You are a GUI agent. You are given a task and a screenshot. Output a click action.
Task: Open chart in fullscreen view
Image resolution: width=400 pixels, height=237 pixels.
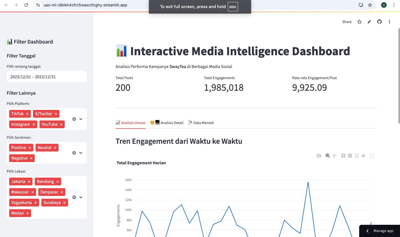372,156
